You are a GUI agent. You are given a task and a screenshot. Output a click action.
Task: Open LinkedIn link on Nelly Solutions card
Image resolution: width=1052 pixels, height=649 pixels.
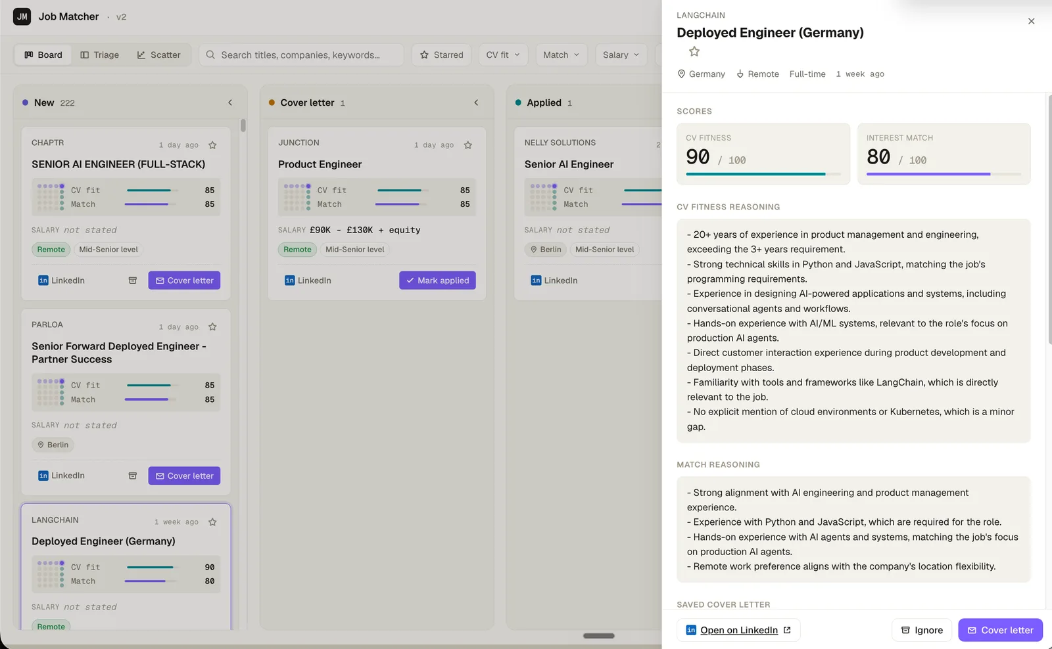point(554,280)
